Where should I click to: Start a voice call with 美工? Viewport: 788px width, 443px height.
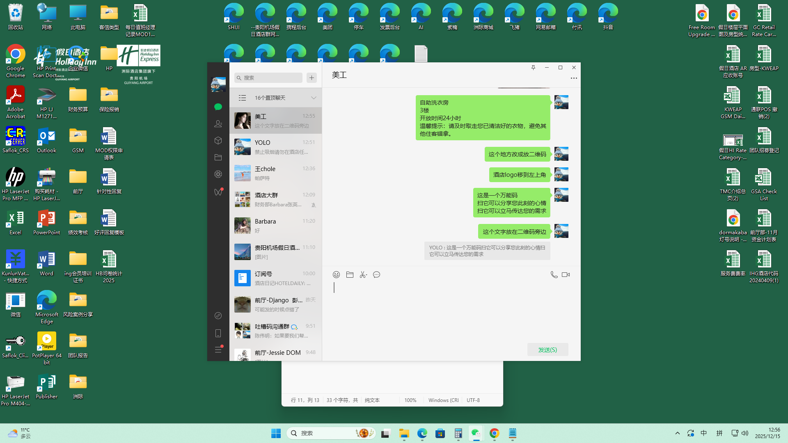point(554,275)
